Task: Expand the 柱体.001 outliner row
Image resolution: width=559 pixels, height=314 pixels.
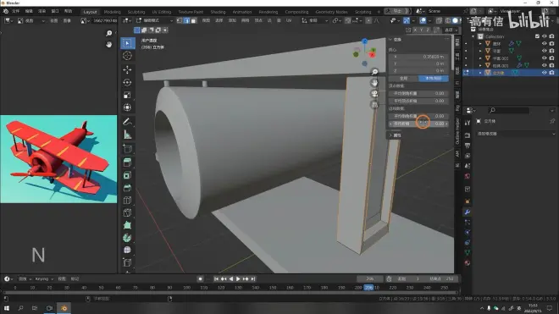Action: (480, 65)
